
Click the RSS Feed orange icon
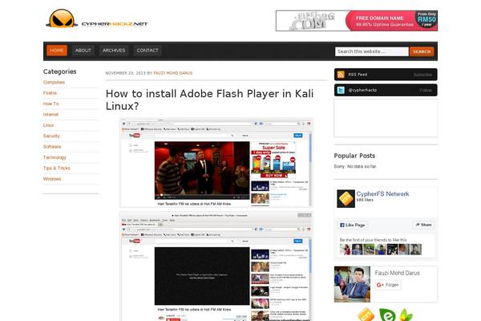[341, 75]
